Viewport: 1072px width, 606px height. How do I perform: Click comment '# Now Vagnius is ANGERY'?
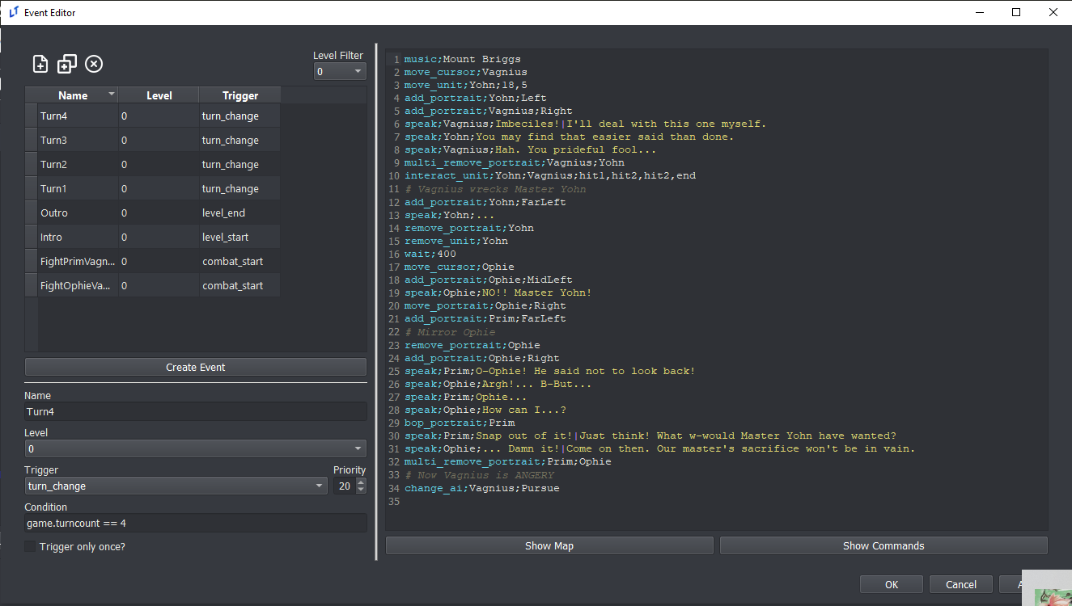479,475
